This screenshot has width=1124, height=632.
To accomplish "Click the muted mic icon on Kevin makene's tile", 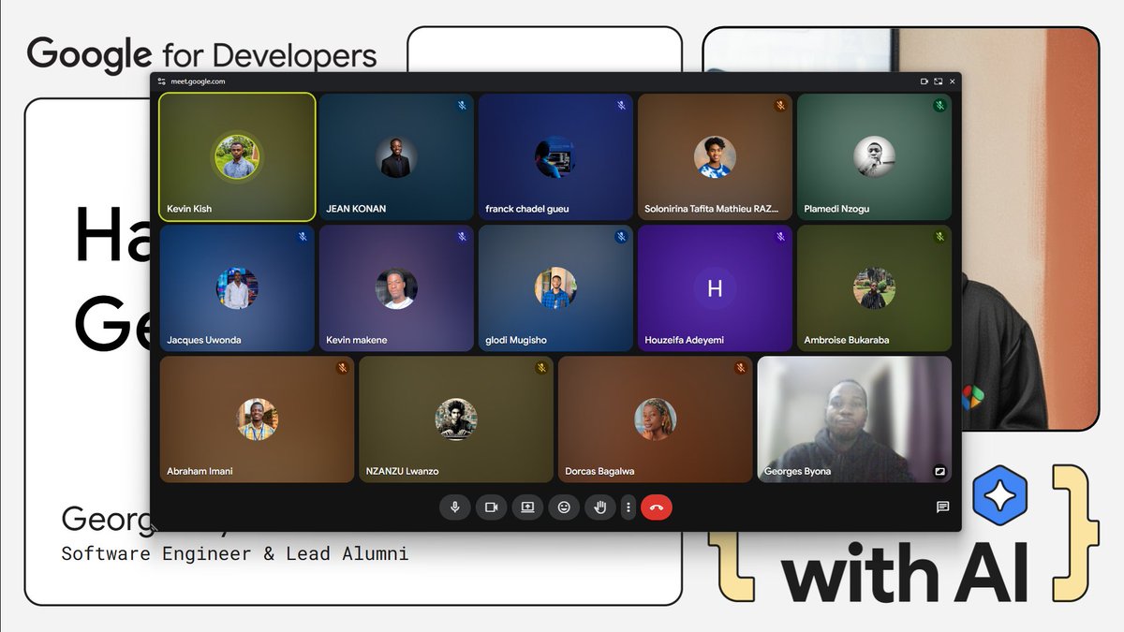I will pos(462,237).
